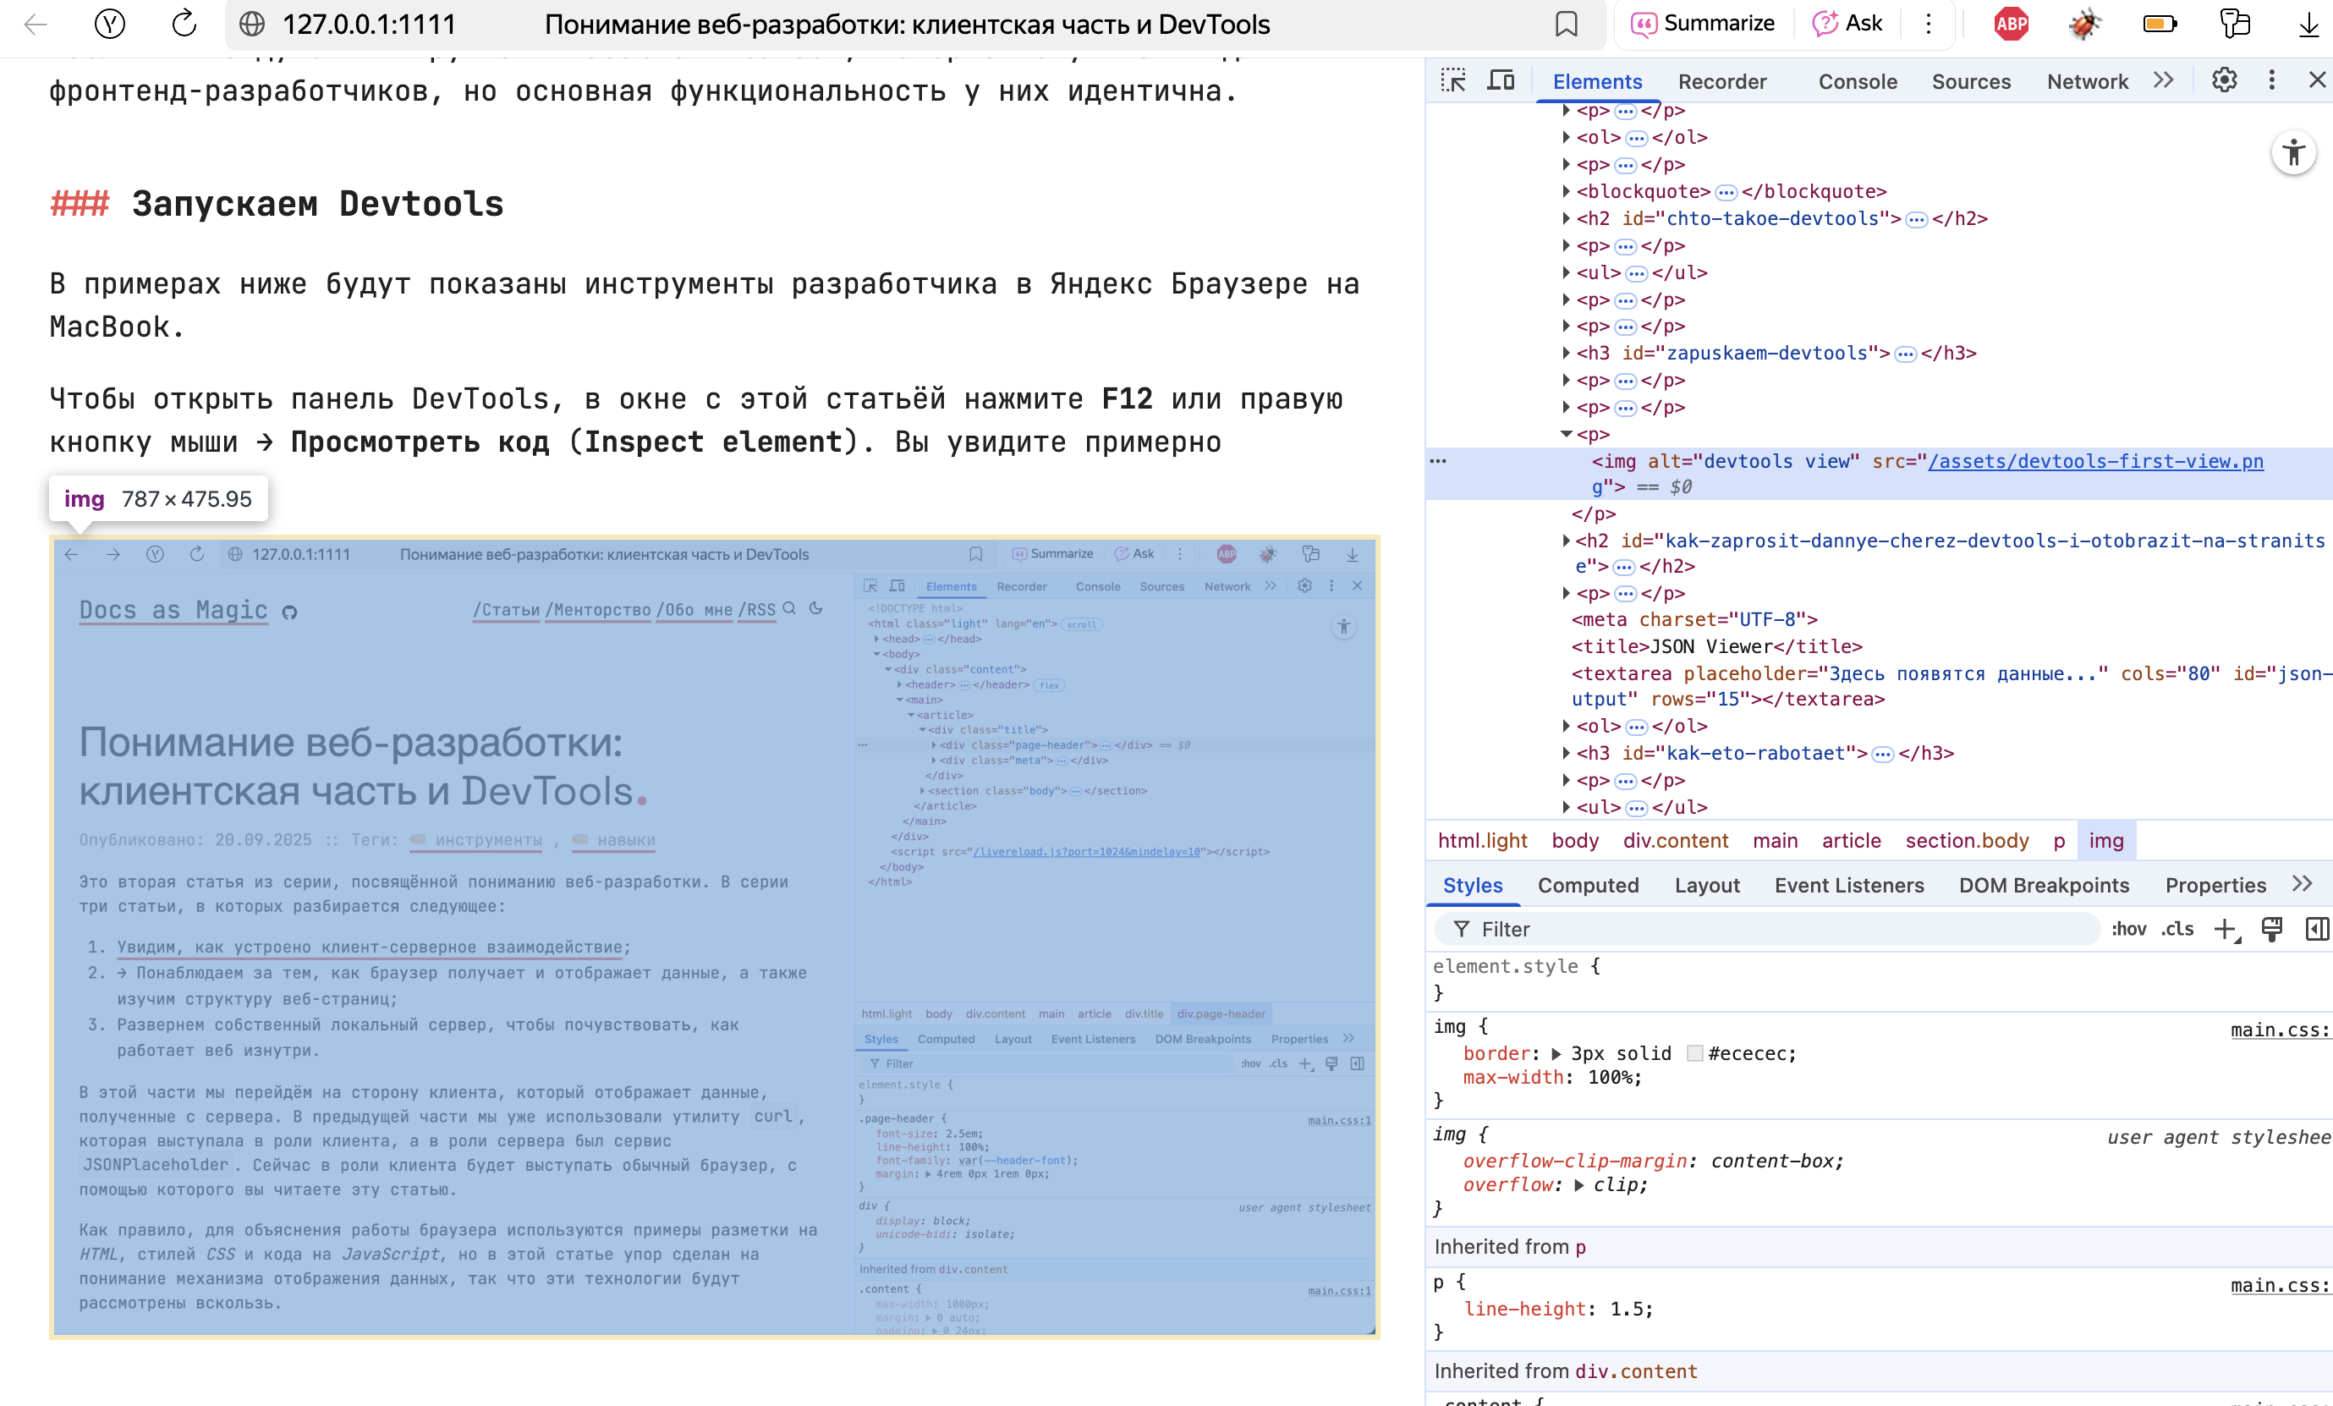This screenshot has height=1406, width=2333.
Task: Open the browser downloads arrow icon
Action: [x=2308, y=24]
